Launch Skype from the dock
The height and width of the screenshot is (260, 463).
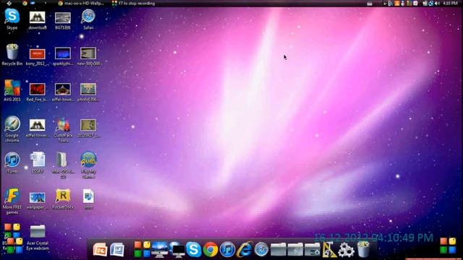(x=194, y=249)
